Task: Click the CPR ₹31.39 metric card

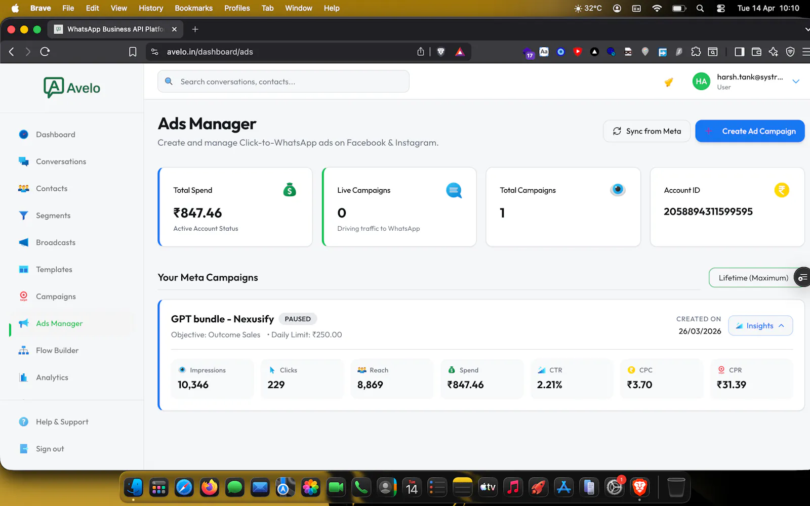Action: point(752,378)
